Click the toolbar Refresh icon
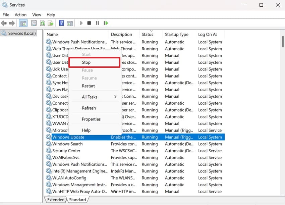The image size is (285, 205). 42,23
